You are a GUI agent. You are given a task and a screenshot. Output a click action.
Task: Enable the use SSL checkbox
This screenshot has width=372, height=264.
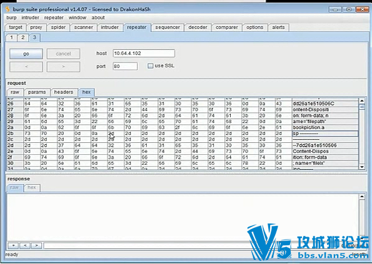[150, 66]
